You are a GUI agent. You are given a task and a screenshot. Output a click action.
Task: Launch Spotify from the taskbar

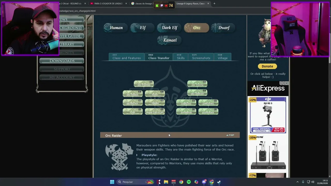coord(189,182)
